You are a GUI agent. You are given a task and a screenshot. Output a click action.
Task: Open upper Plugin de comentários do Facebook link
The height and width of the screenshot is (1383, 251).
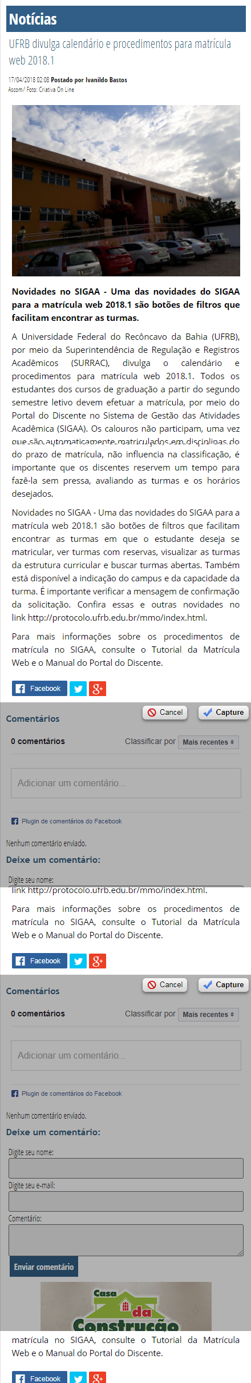[71, 821]
